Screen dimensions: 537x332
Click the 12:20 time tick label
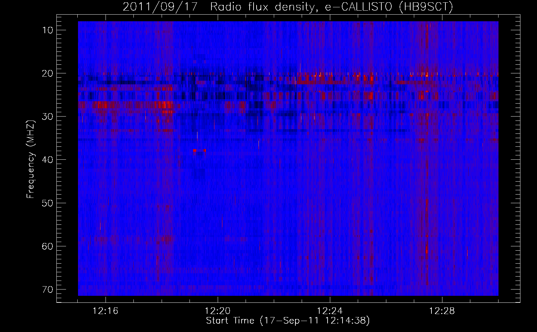point(218,311)
